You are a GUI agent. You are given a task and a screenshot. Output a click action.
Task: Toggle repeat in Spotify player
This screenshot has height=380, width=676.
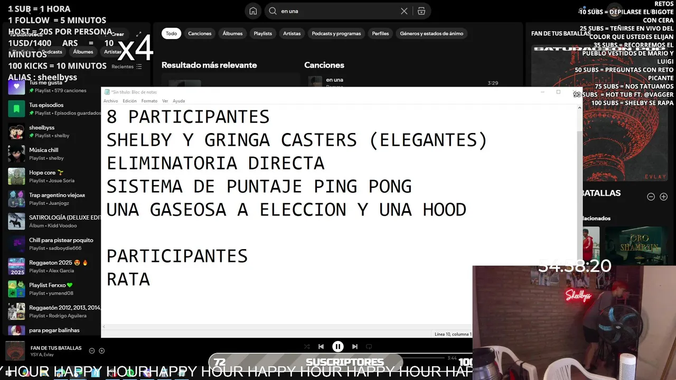(x=369, y=347)
